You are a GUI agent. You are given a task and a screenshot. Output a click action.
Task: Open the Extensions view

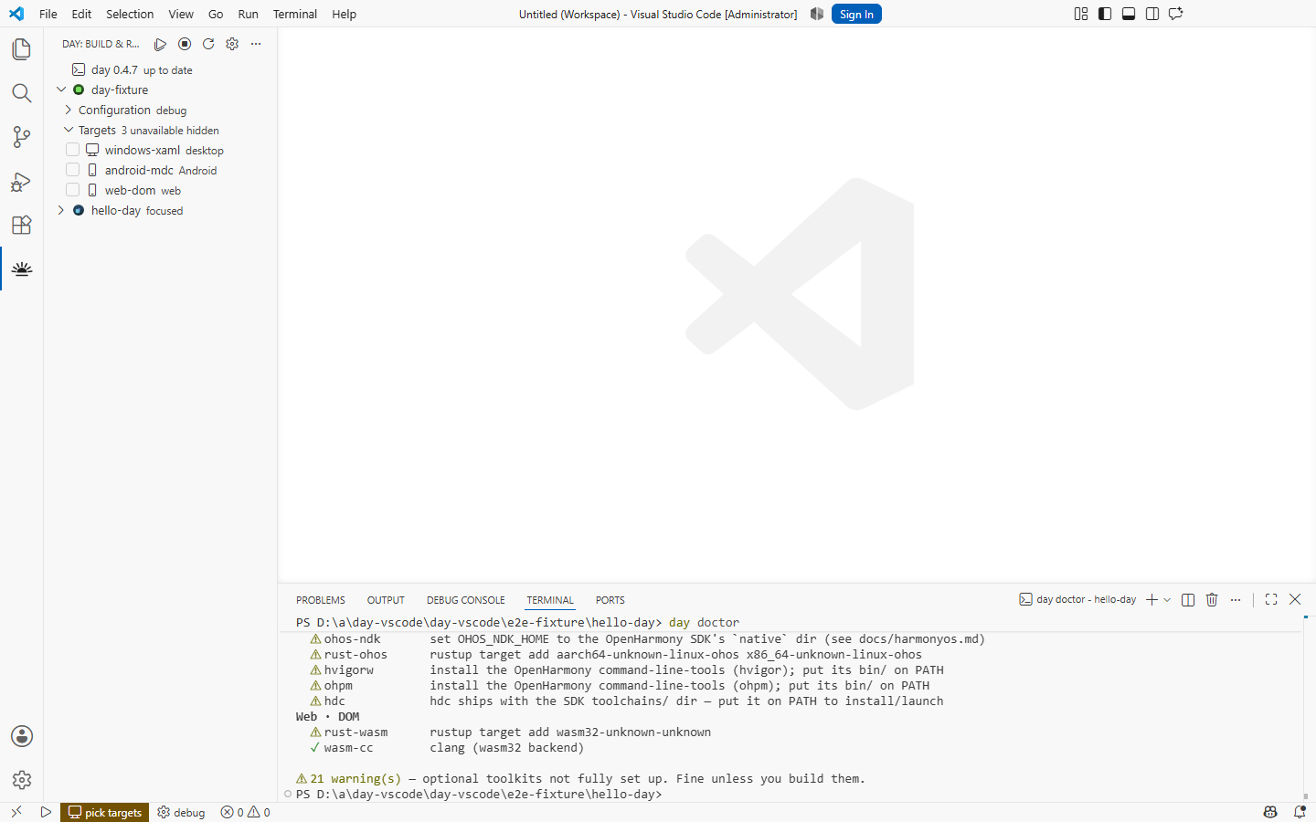tap(22, 225)
